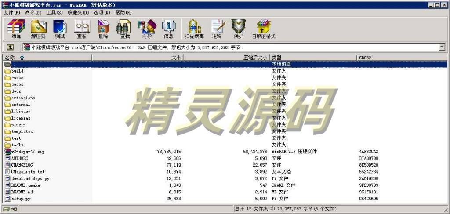The image size is (450, 214).
Task: Click the Extract To (解压到) toolbar icon
Action: [x=38, y=29]
